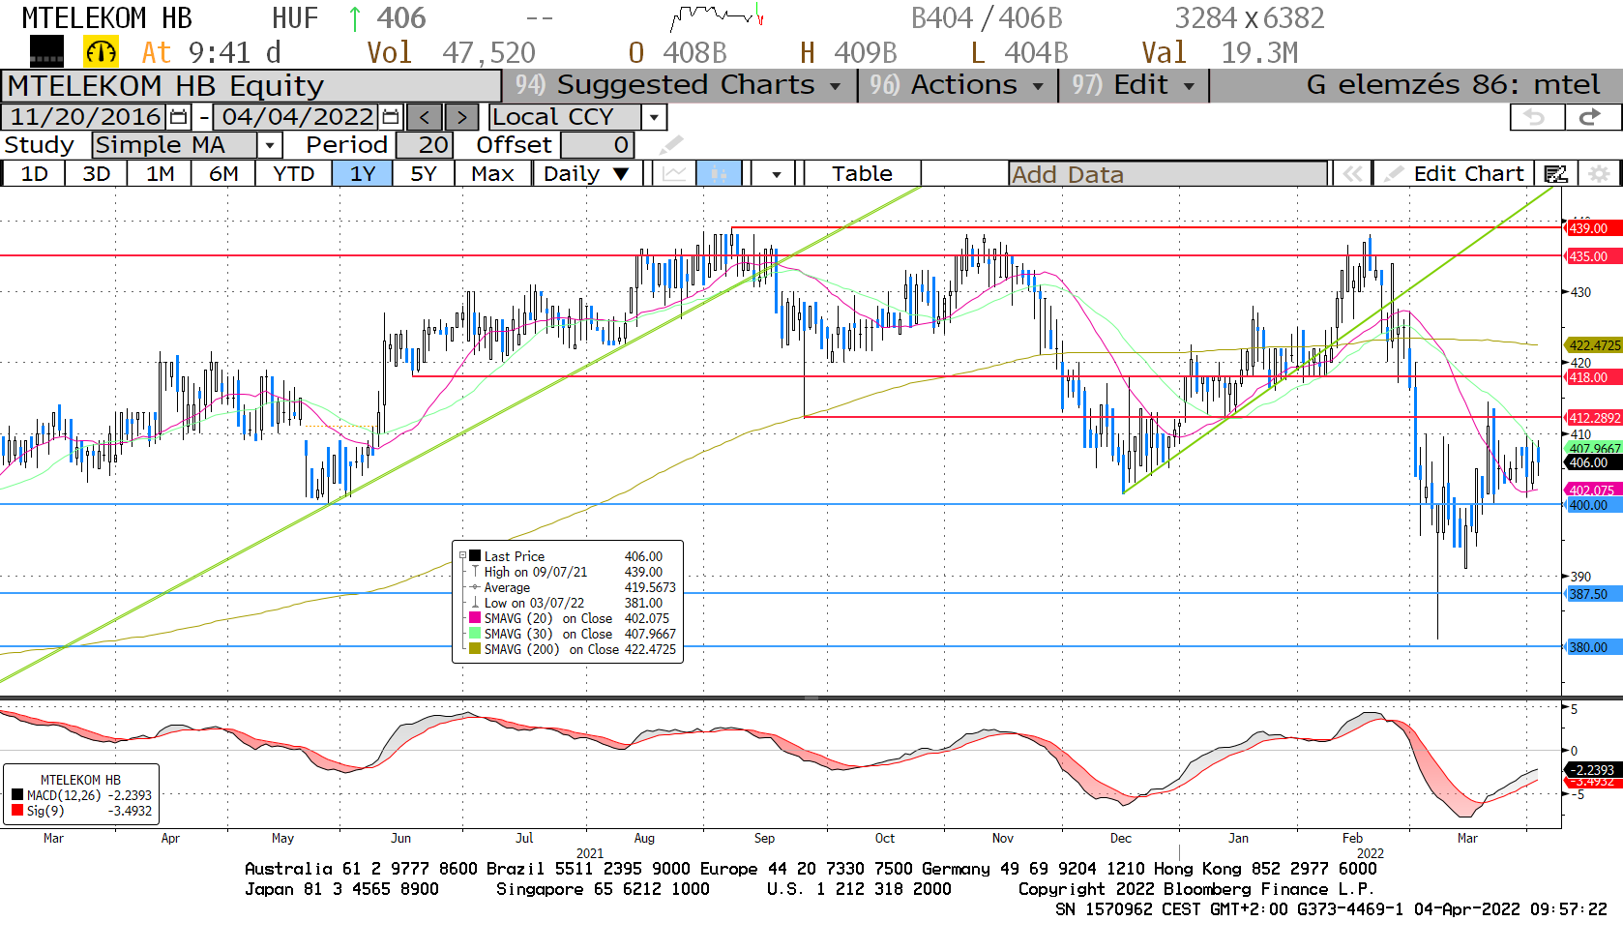Click the Edit Chart button

(x=1455, y=174)
